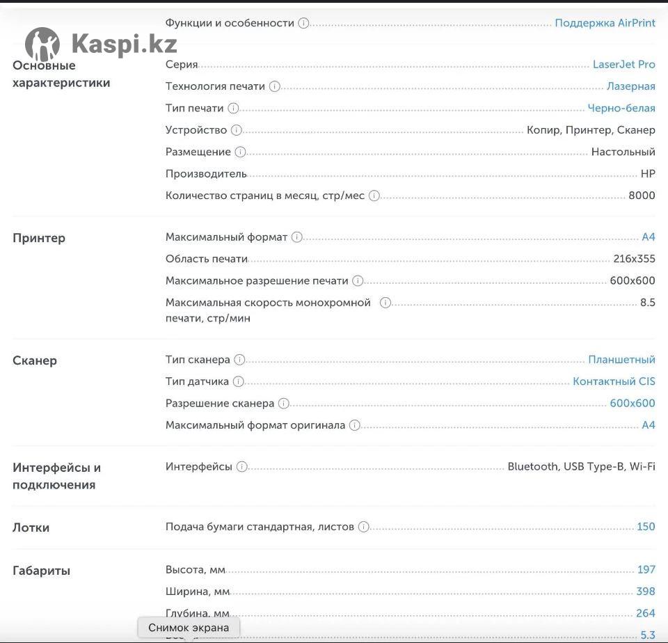Click the Принтер section heading
This screenshot has width=668, height=643.
point(39,238)
